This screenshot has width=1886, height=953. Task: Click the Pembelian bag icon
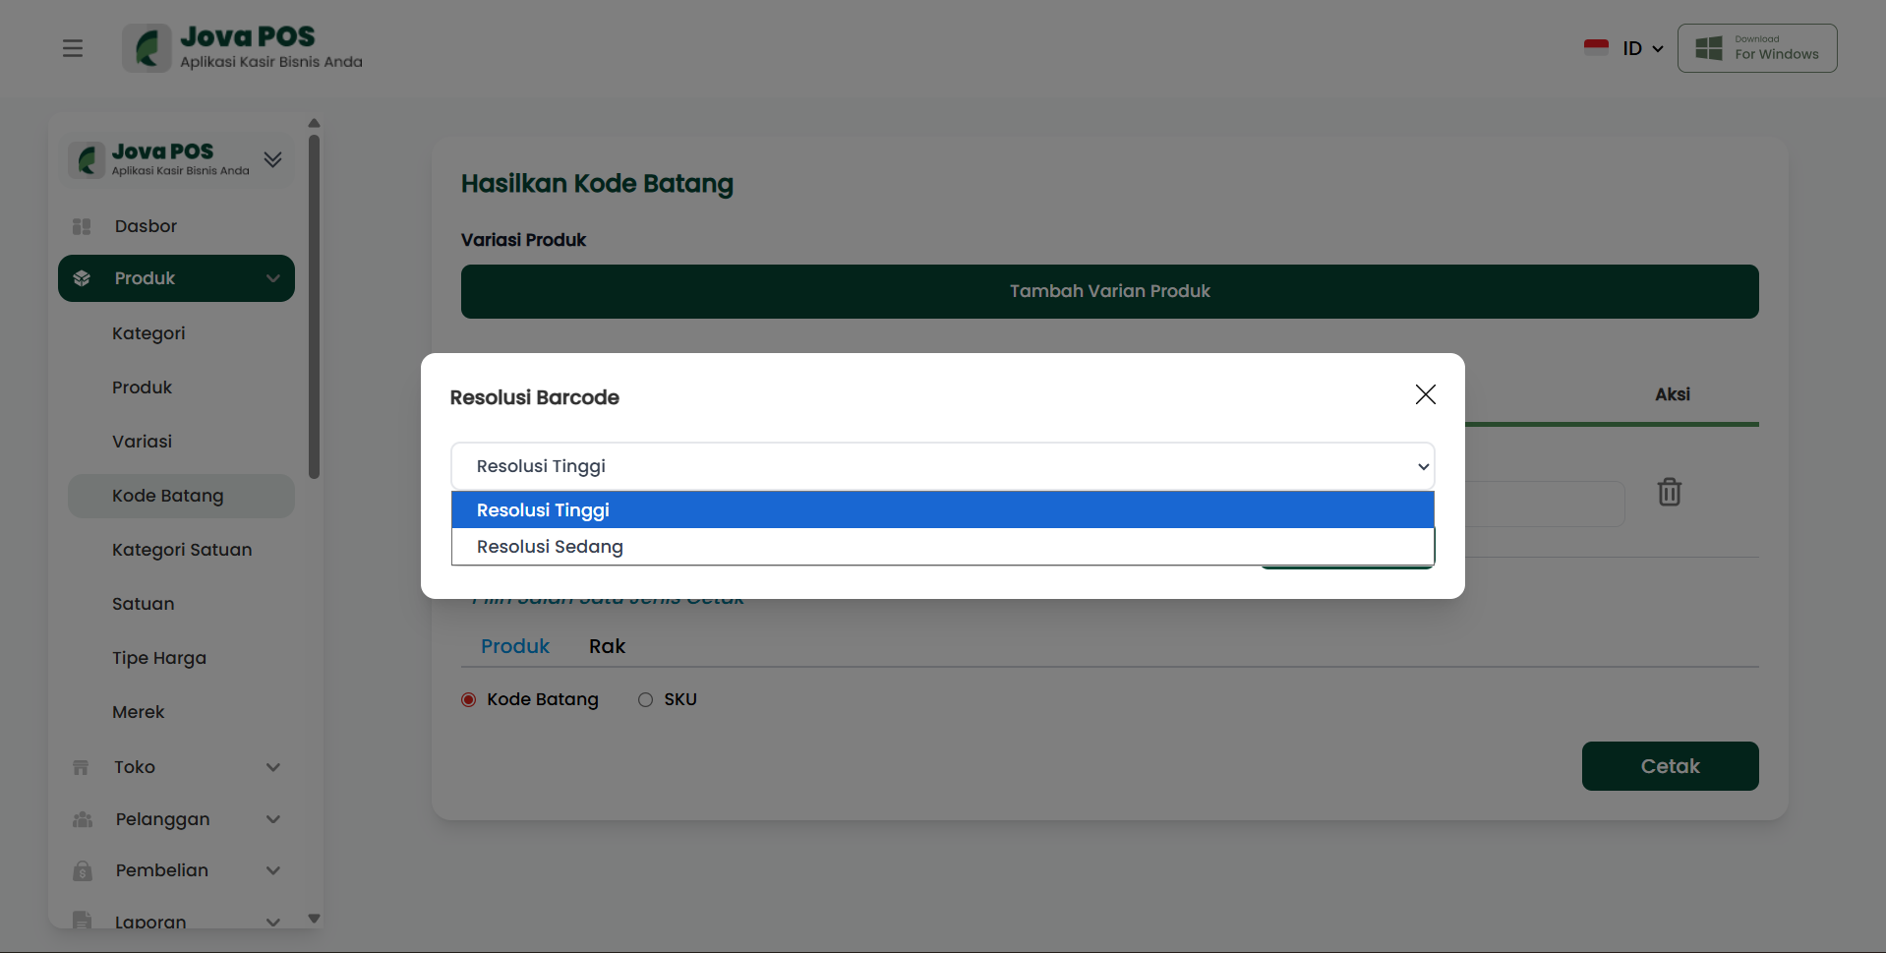(x=83, y=871)
